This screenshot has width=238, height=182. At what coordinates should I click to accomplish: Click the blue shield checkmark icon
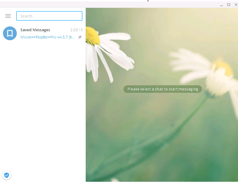7,175
